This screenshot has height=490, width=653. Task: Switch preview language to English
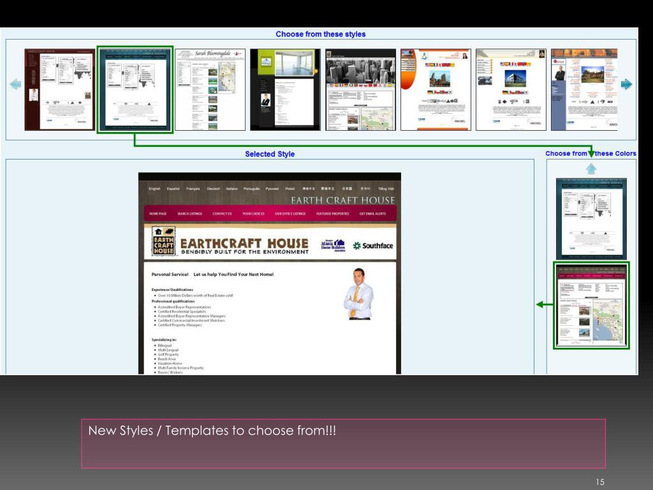point(154,189)
